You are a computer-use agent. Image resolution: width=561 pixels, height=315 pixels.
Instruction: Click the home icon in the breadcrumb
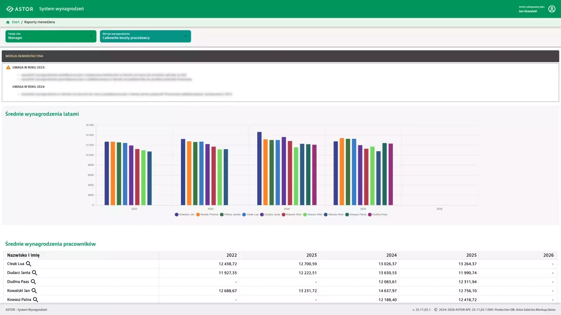tap(8, 22)
